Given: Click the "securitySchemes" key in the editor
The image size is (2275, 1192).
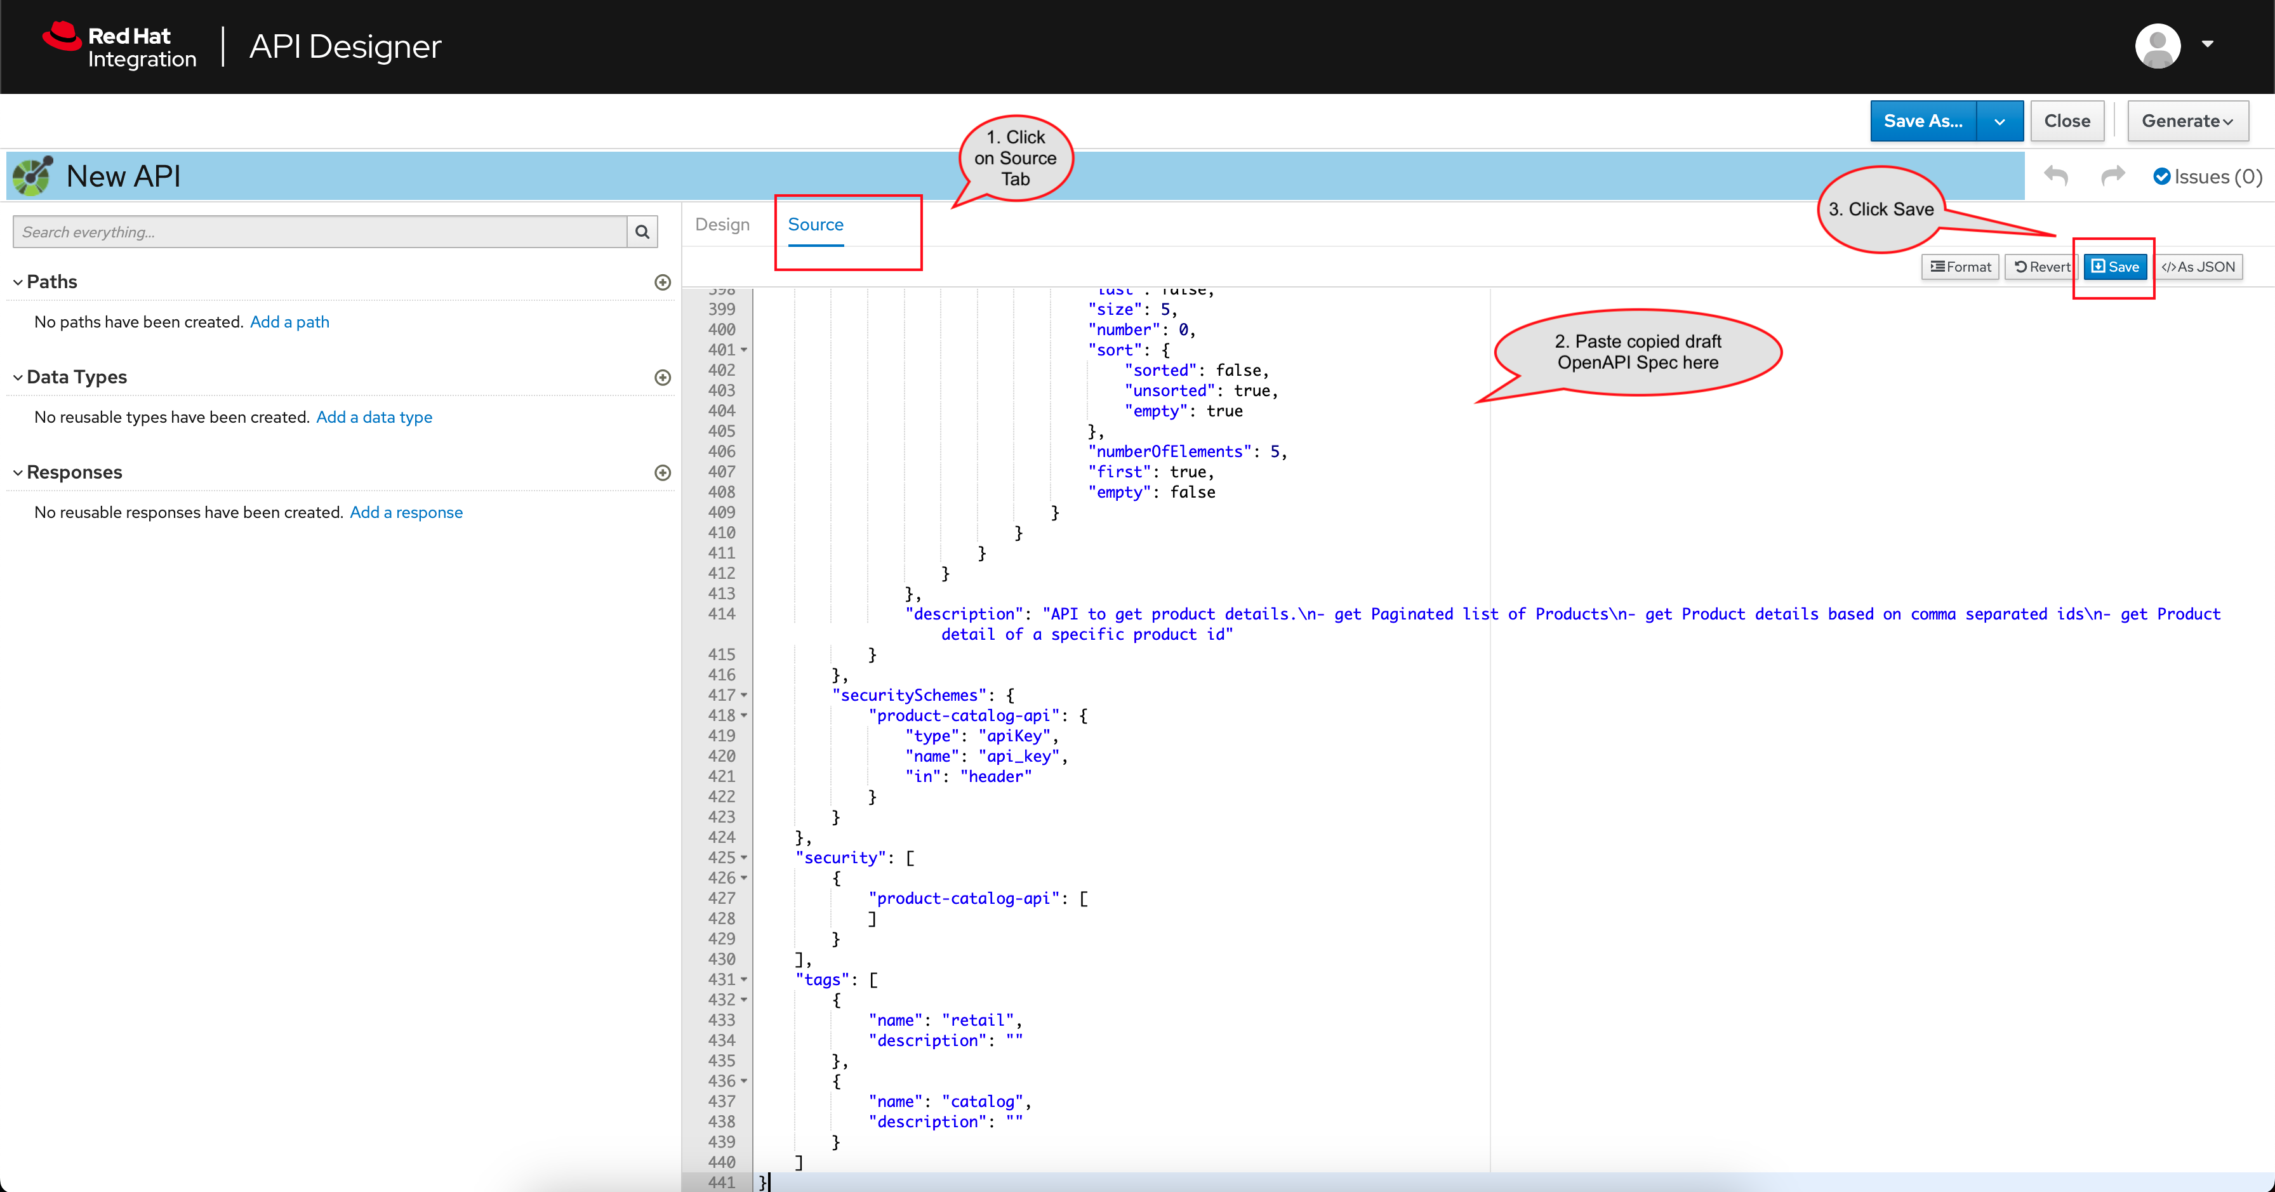Looking at the screenshot, I should coord(909,696).
